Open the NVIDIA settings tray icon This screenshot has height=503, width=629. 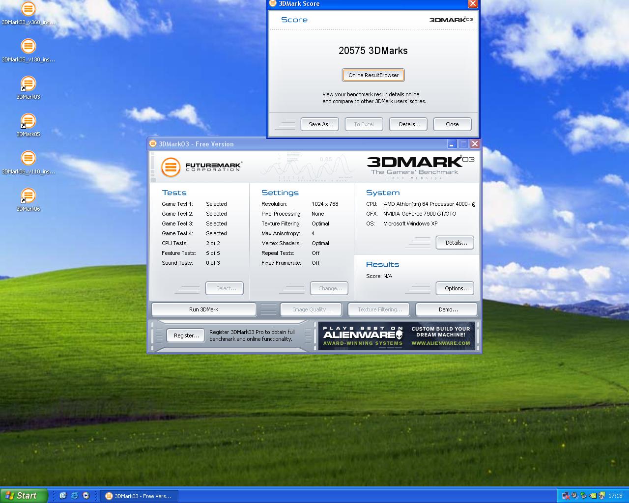(x=593, y=496)
